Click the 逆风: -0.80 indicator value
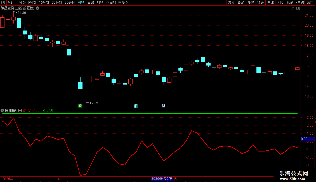This screenshot has width=316, height=182. pos(31,110)
